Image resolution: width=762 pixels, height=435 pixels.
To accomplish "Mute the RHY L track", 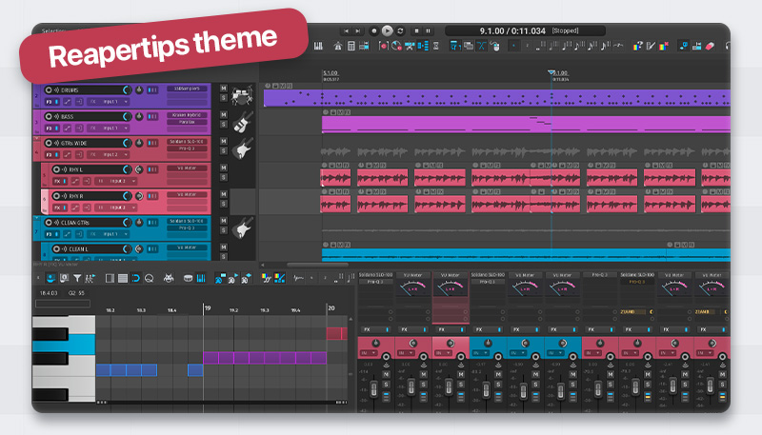I will (x=224, y=168).
